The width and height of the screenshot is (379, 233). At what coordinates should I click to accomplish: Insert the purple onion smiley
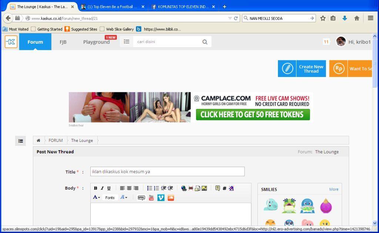coord(326,206)
